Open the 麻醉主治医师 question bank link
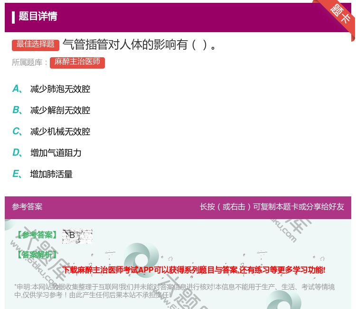Image resolution: width=356 pixels, height=309 pixels. (x=77, y=62)
